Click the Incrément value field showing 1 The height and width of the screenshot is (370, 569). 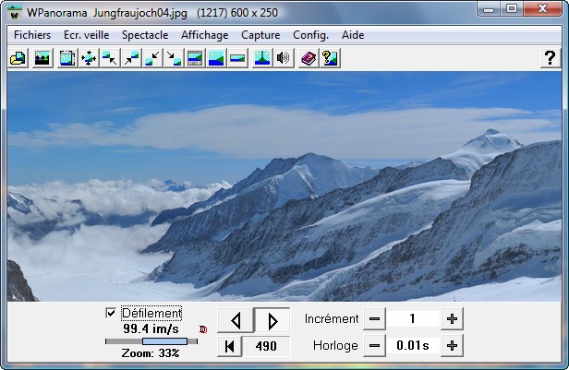tap(413, 319)
